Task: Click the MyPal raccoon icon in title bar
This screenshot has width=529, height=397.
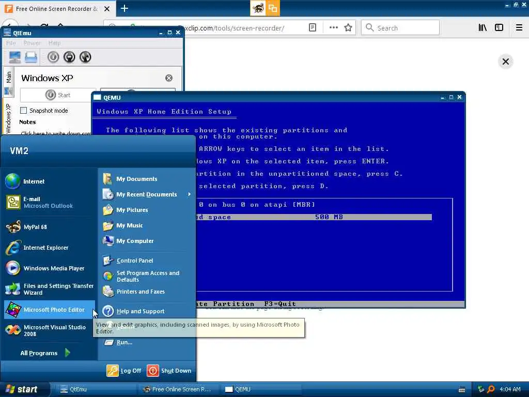Action: pyautogui.click(x=258, y=8)
